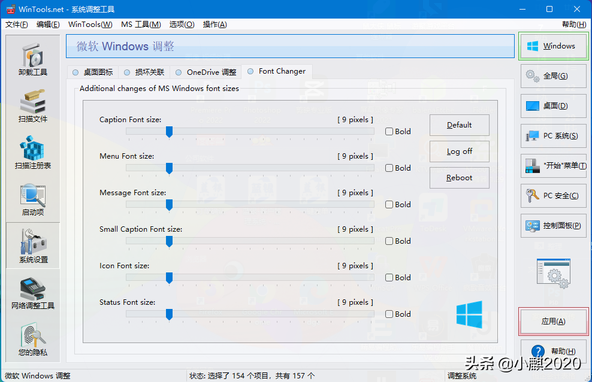Open the 选项(O) menu

click(182, 25)
